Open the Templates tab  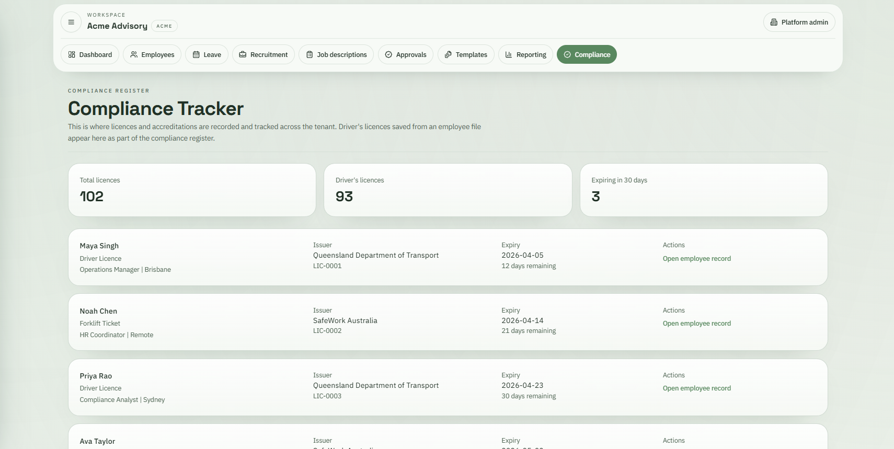coord(466,54)
